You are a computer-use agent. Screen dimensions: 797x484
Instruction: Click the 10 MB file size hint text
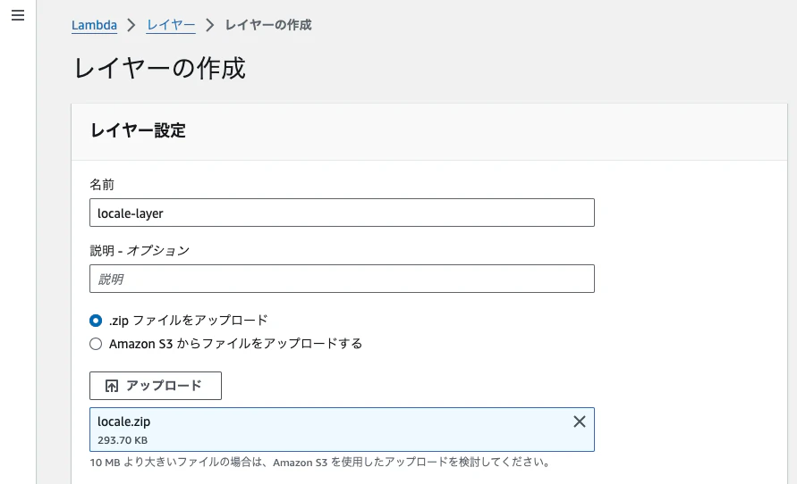[x=319, y=463]
